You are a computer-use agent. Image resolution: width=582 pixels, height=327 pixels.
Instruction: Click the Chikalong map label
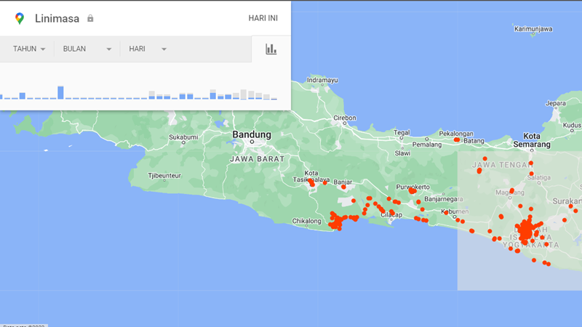coord(306,221)
